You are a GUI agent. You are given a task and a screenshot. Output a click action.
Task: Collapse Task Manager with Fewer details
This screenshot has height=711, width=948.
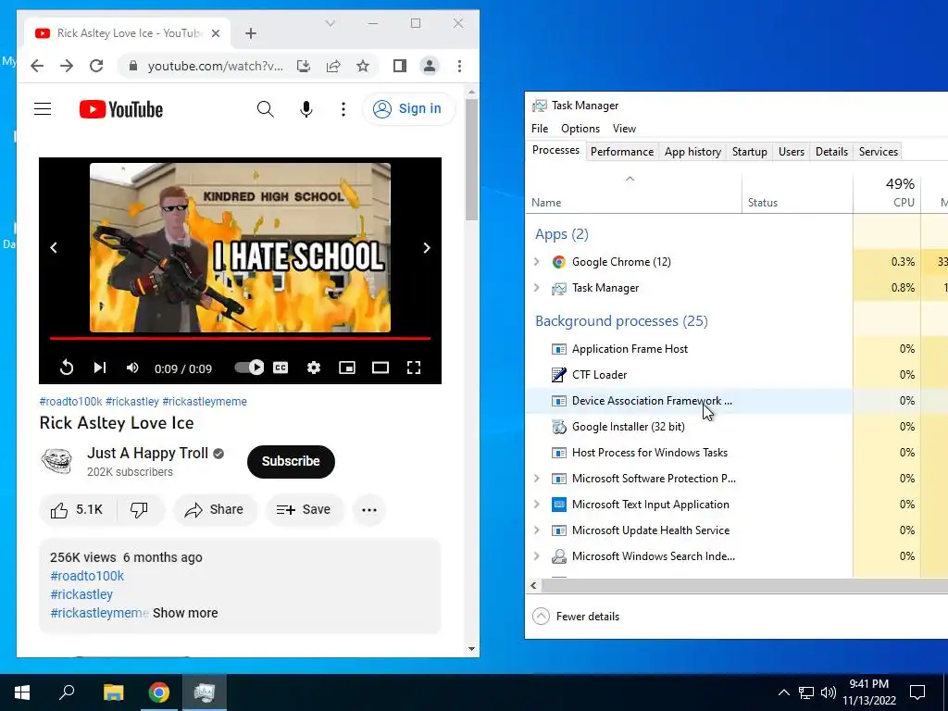pos(576,617)
